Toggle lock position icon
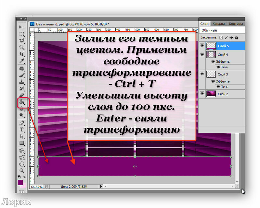This screenshot has height=208, width=260. 231,38
